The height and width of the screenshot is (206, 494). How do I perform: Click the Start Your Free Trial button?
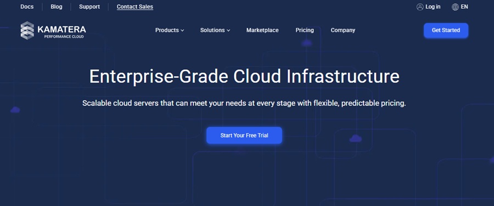244,135
